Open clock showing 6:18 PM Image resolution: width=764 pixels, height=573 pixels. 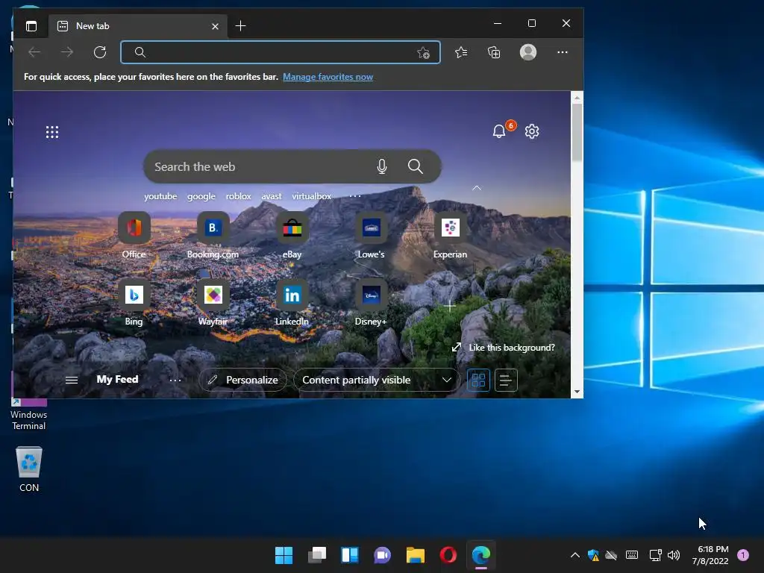tap(710, 555)
